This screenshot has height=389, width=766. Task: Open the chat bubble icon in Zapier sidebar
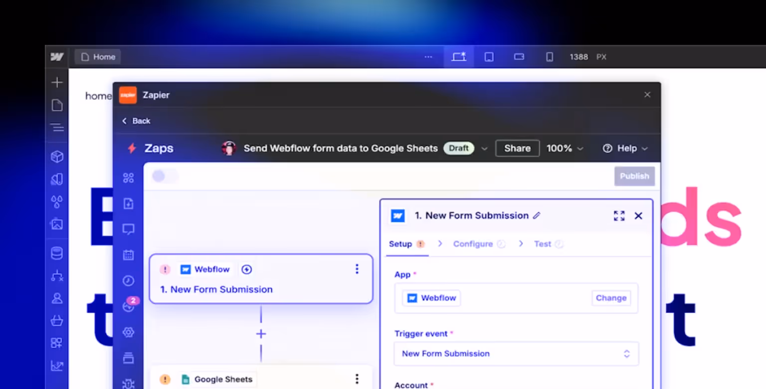128,229
